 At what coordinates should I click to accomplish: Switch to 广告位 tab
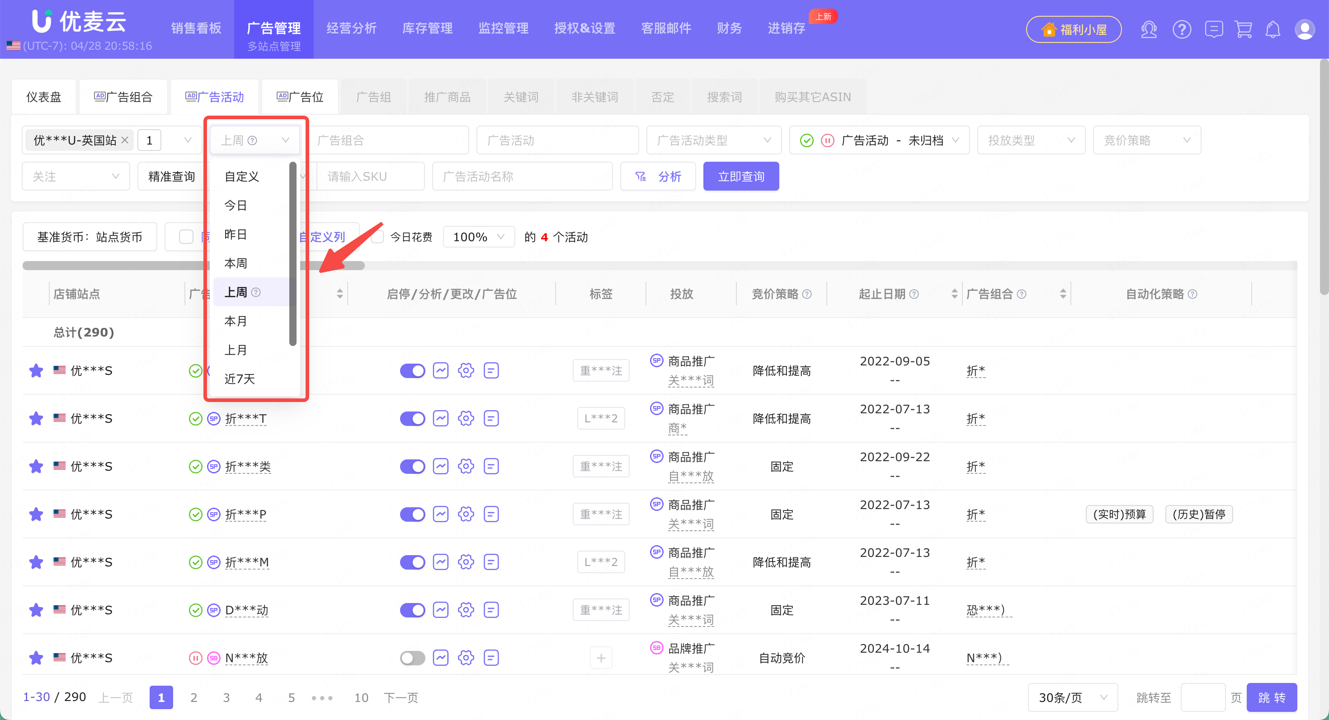tap(300, 97)
